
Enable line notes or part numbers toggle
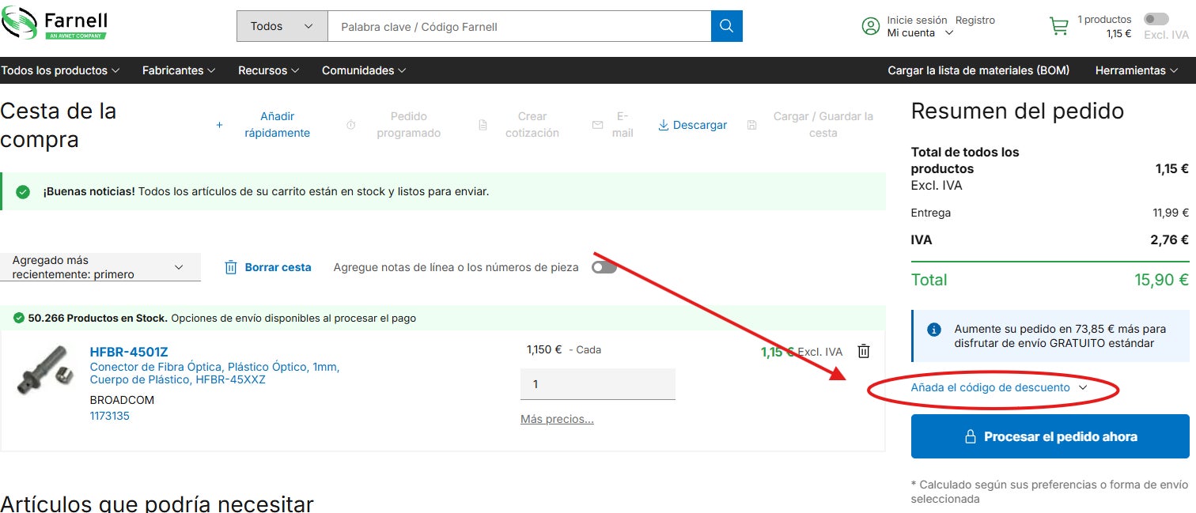[x=604, y=267]
